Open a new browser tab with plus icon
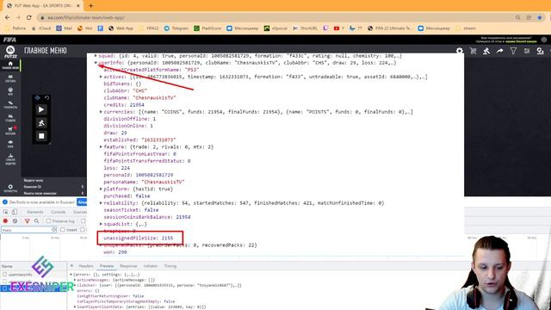The width and height of the screenshot is (551, 310). coord(90,6)
